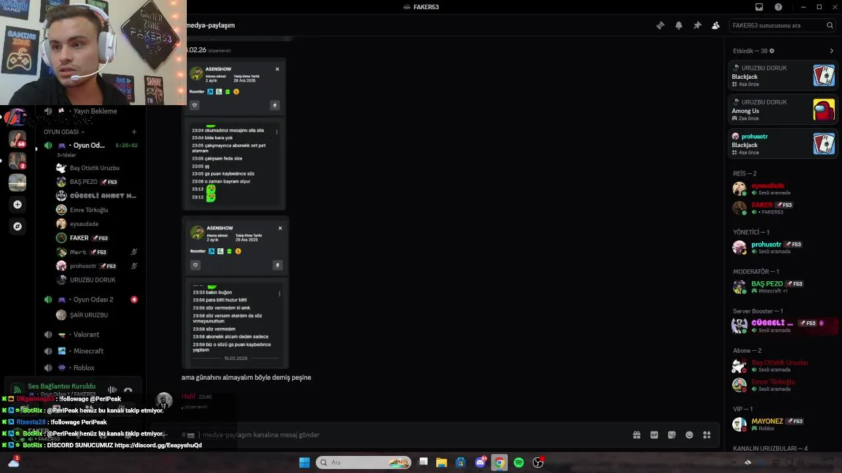This screenshot has width=842, height=473.
Task: Click the FAKER53 server search field
Action: 783,26
